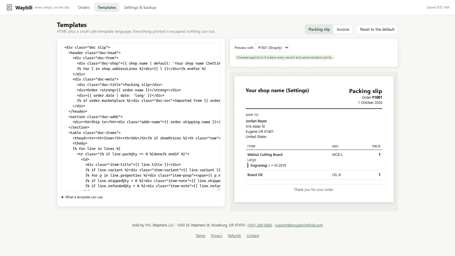455x256 pixels.
Task: Select the Packing slip template toggle
Action: (319, 29)
